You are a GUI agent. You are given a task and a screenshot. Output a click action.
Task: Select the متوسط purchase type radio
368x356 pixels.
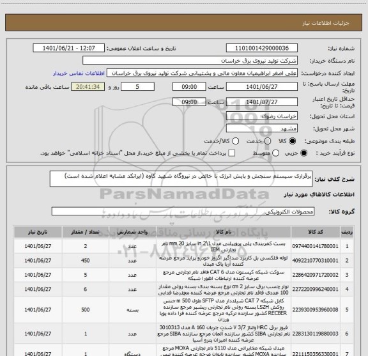(x=275, y=153)
